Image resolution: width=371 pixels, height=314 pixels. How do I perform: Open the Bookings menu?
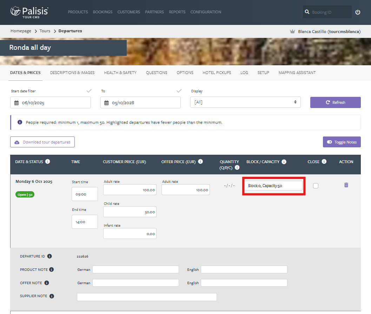103,12
